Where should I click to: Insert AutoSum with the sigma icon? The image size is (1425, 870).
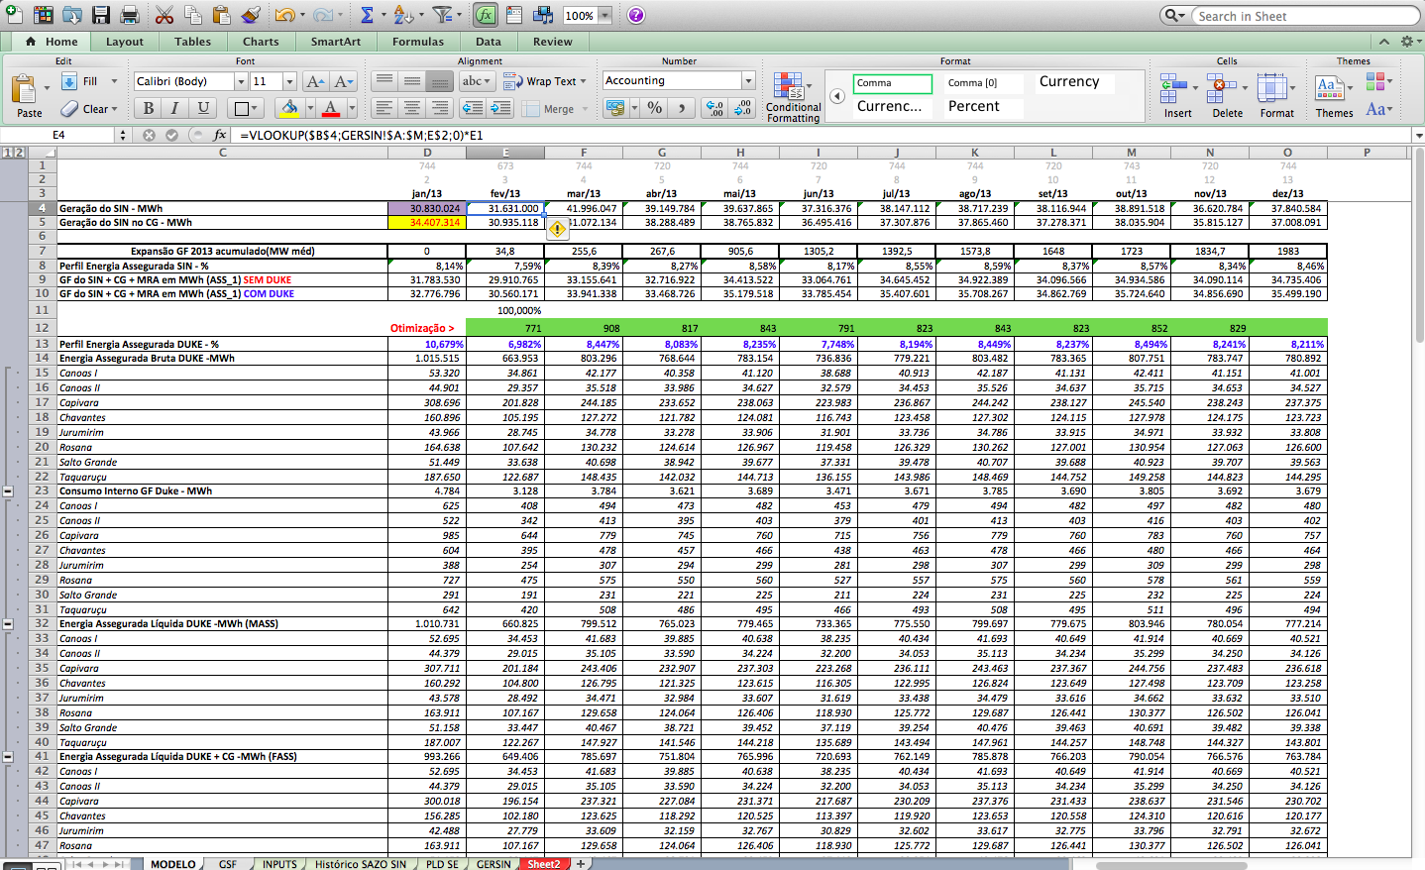(368, 15)
